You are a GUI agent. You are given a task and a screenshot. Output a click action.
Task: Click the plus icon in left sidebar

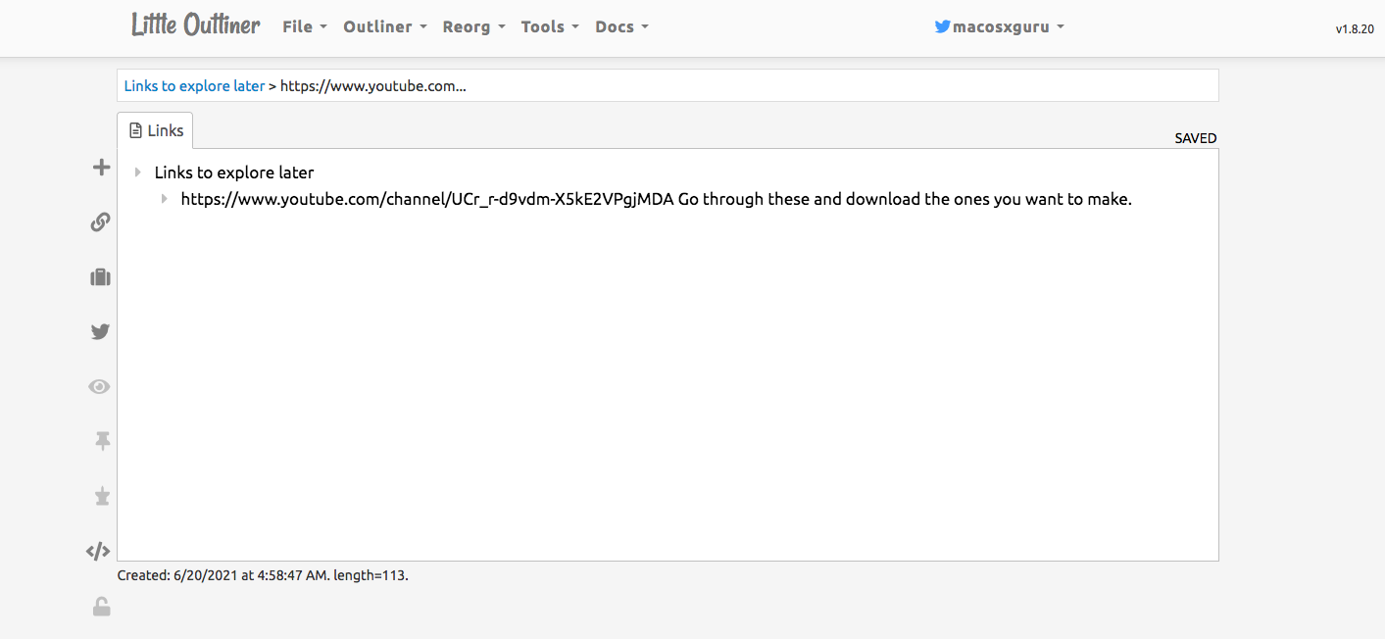[x=100, y=168]
